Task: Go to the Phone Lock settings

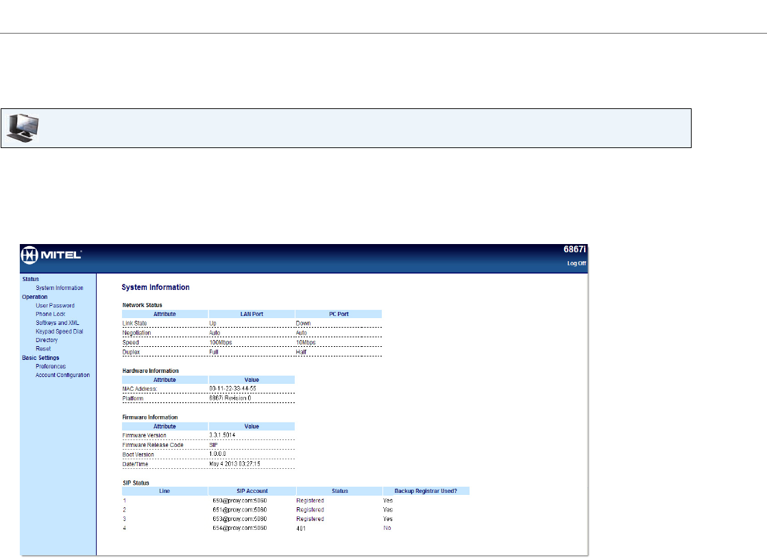Action: coord(51,314)
